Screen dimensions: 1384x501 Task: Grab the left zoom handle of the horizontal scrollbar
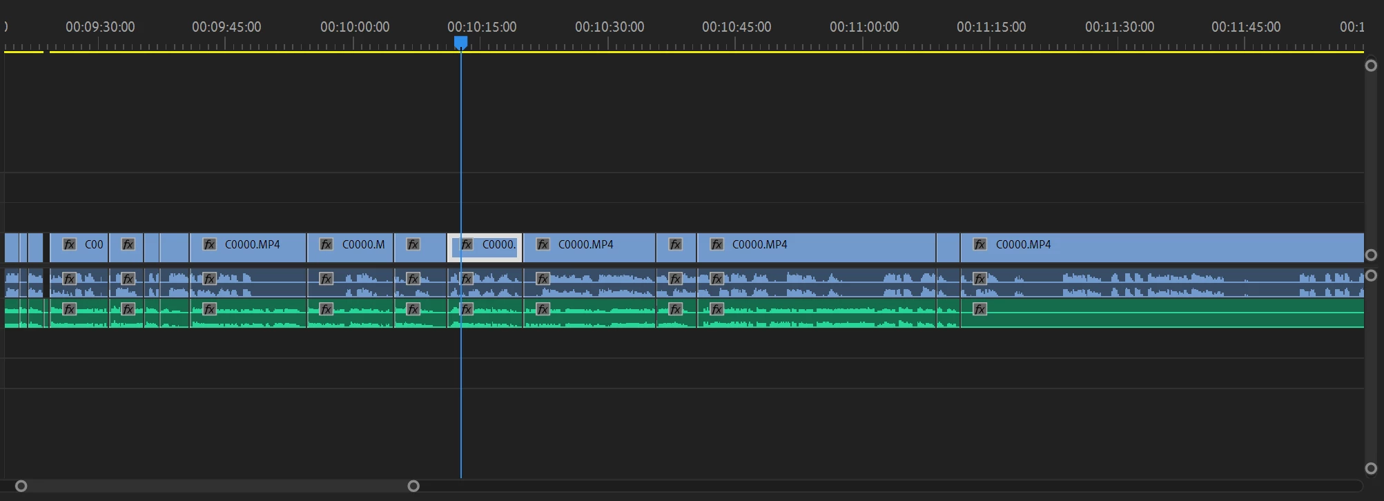click(21, 486)
